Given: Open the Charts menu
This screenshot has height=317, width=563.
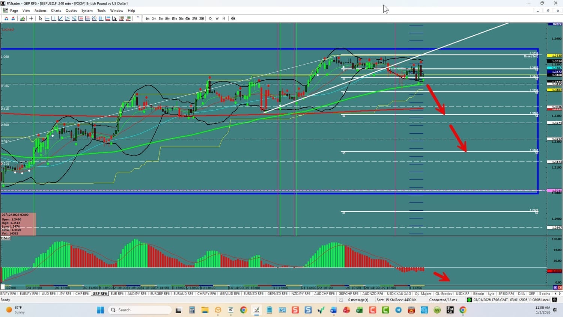Looking at the screenshot, I should 56,11.
